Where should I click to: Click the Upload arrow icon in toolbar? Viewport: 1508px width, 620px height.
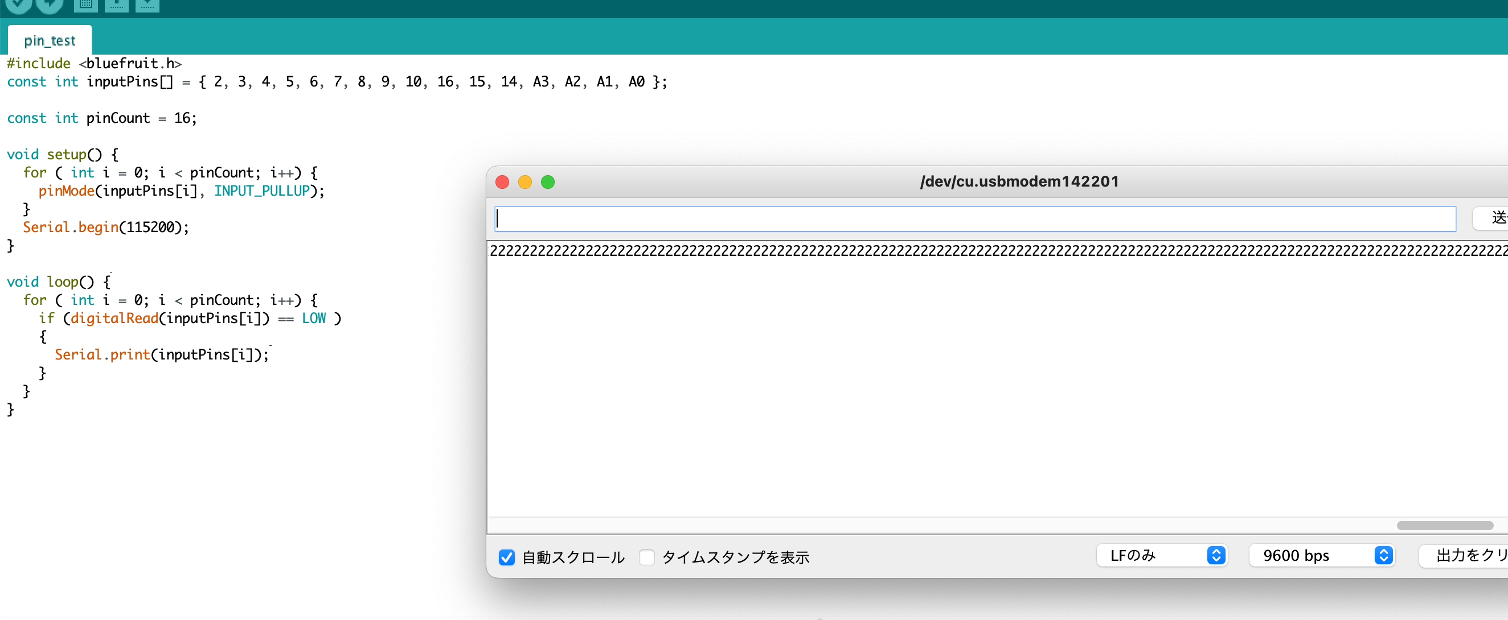[49, 5]
